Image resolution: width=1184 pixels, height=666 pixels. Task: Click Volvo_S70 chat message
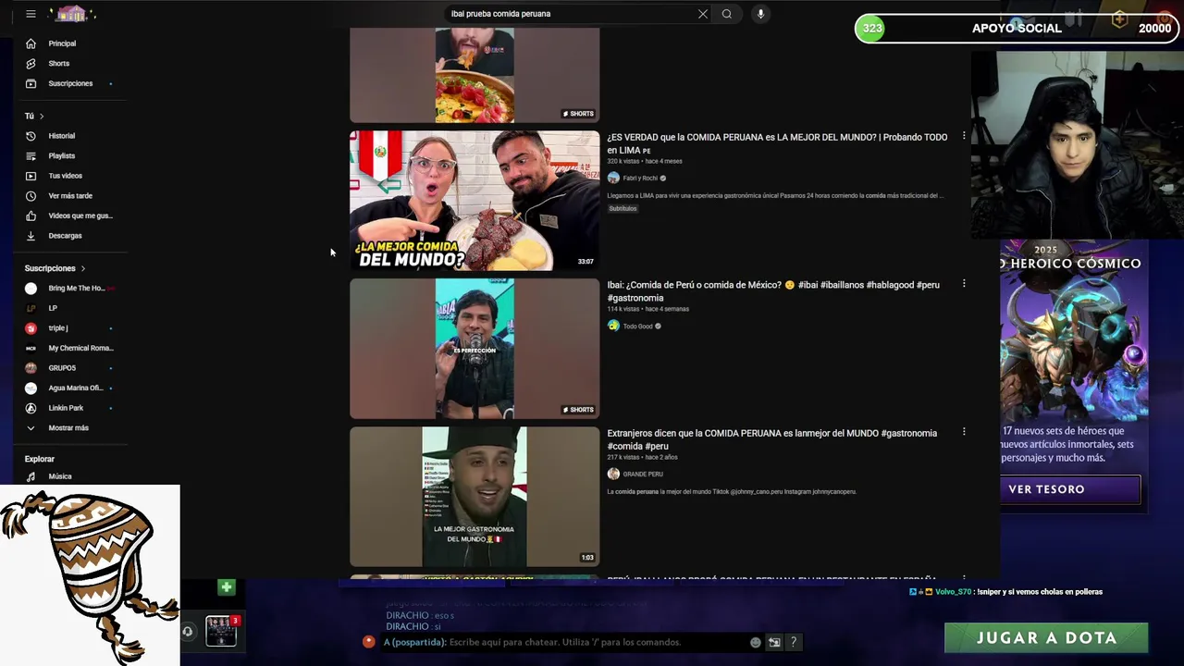pos(1006,592)
